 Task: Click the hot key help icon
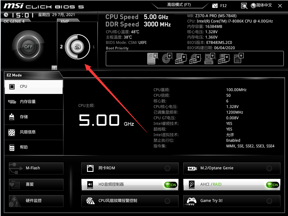coord(12,147)
